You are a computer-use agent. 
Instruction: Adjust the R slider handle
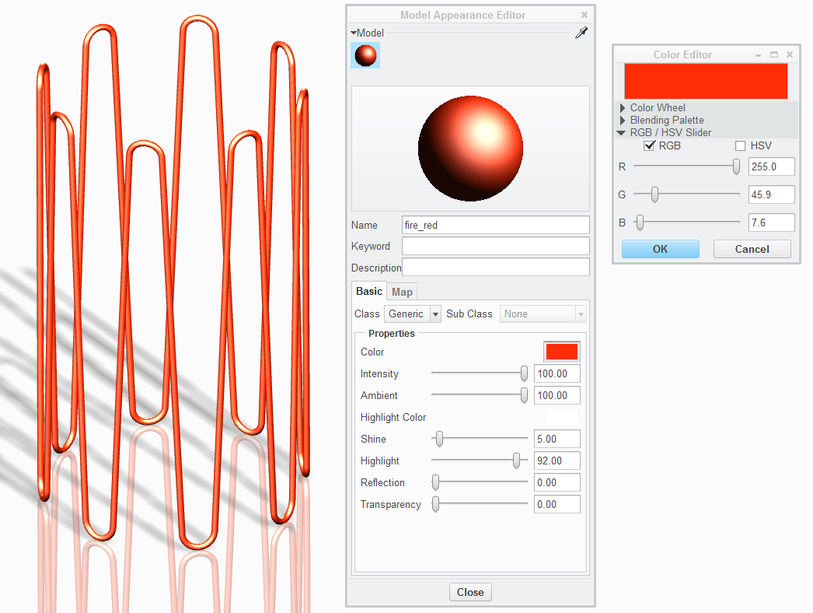[736, 166]
